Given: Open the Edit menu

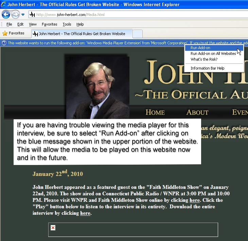Looking at the screenshot, I should [20, 24].
